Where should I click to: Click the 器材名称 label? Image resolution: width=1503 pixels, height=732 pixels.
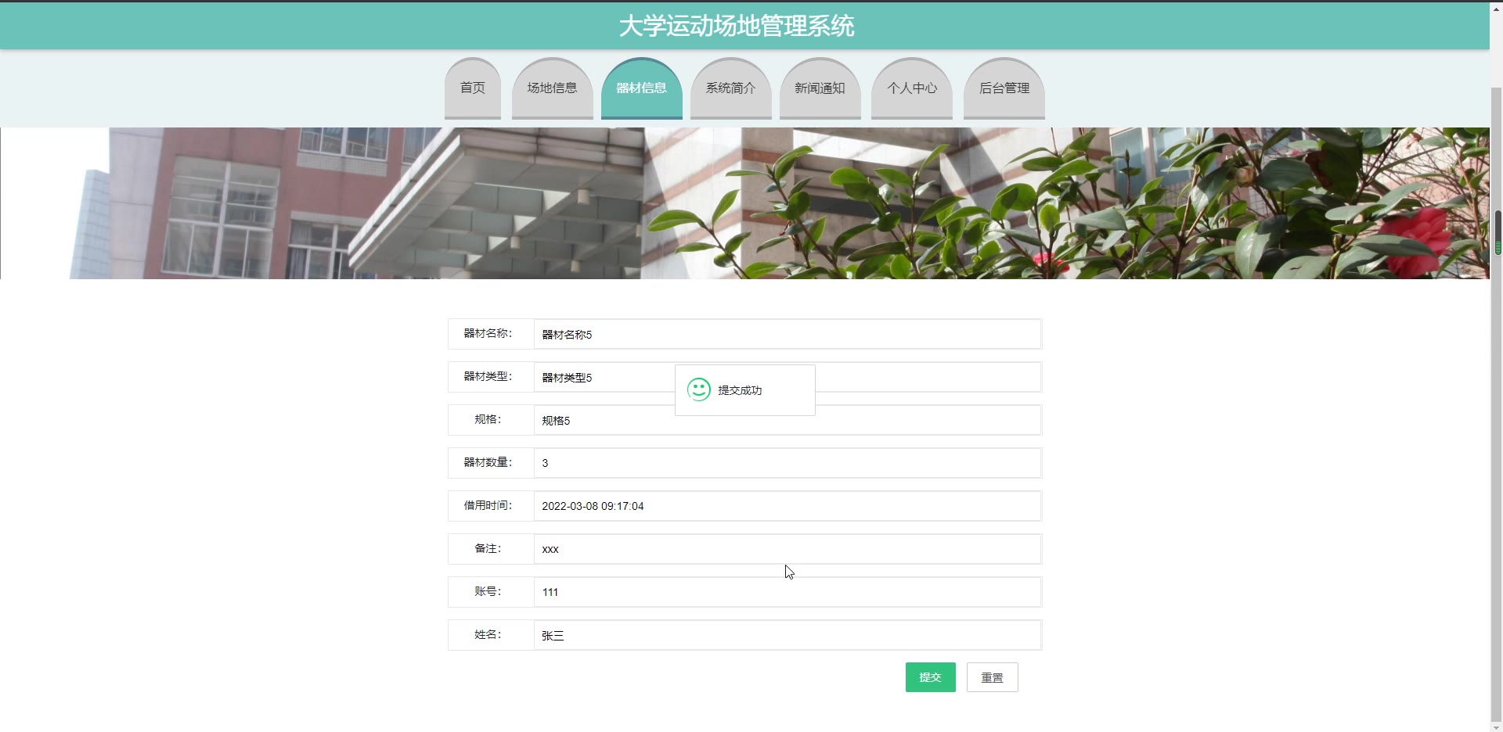[488, 333]
